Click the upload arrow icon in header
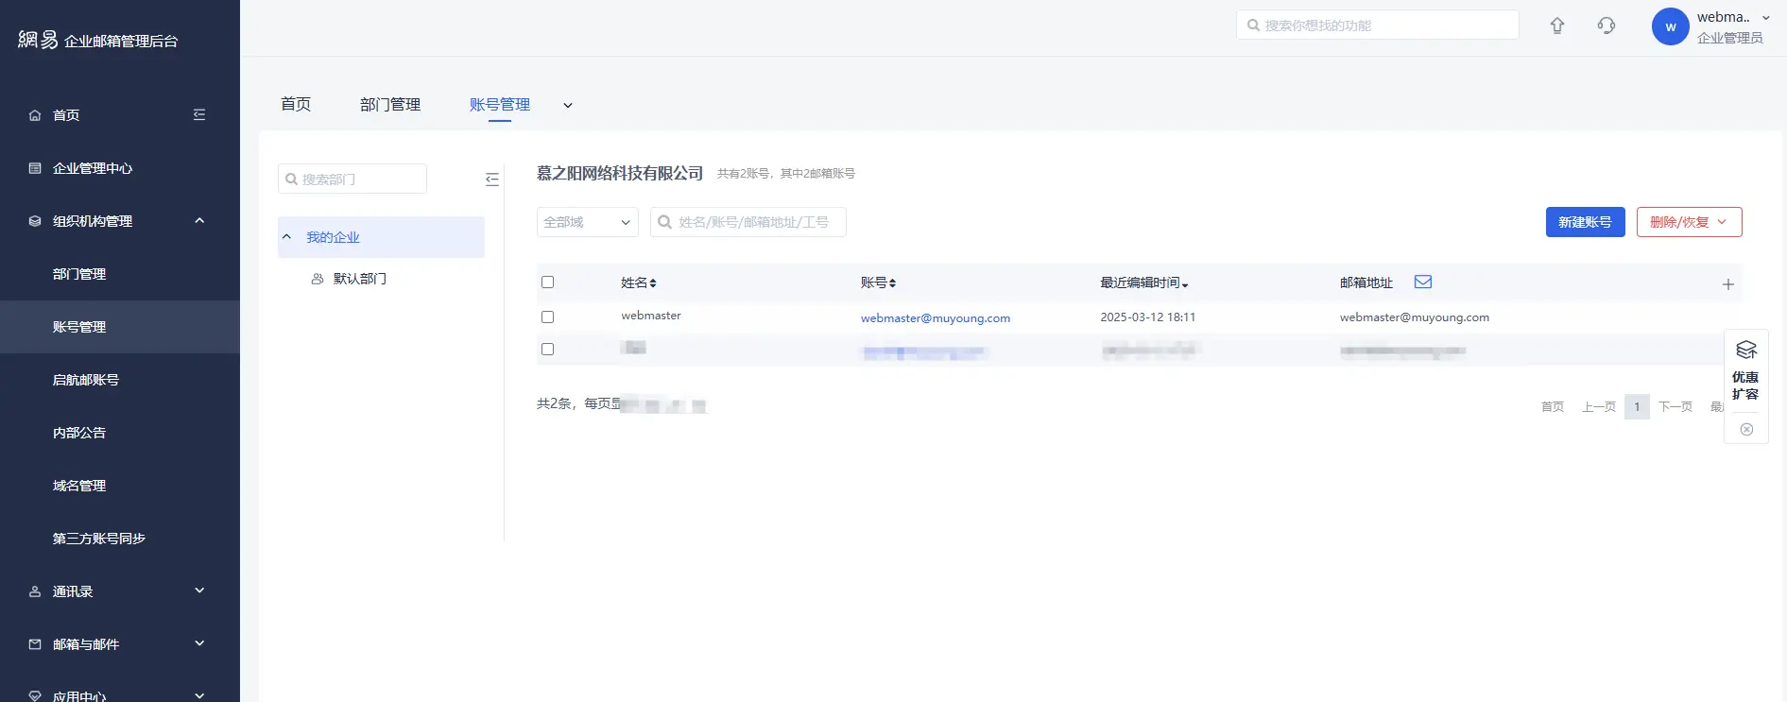Image resolution: width=1787 pixels, height=702 pixels. click(1556, 26)
